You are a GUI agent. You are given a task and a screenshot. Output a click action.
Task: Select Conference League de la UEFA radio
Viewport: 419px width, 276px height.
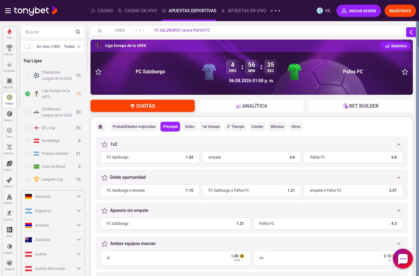28,112
